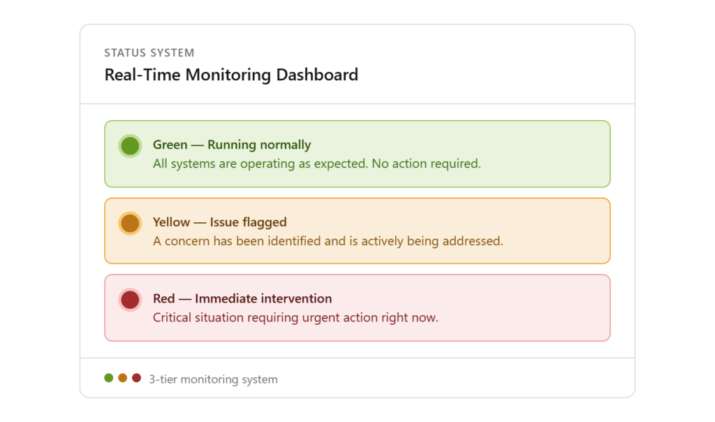Viewport: 715px width, 422px height.
Task: Click the "Red — Immediate intervention" heading
Action: pos(242,298)
